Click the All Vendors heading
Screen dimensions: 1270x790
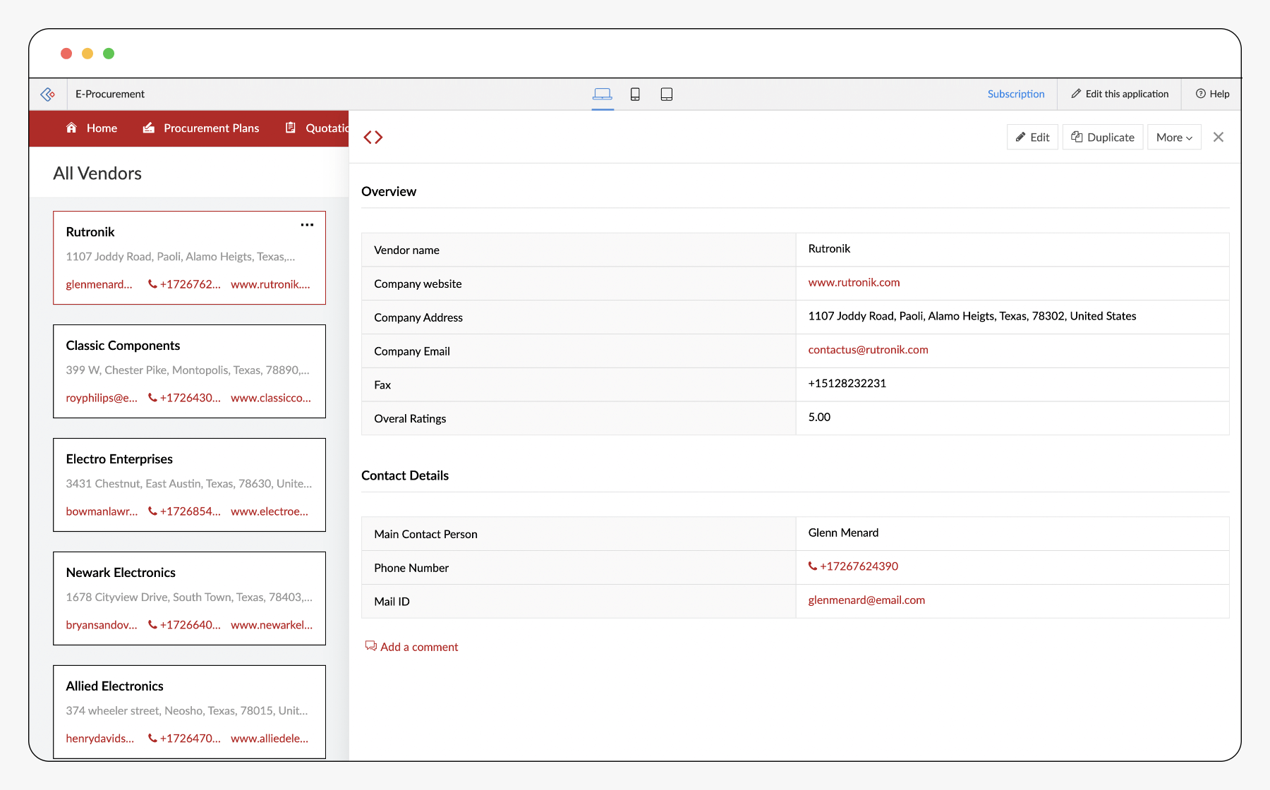[x=97, y=174]
